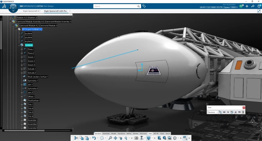Expand the Skeleton A.2 tree node

coord(10,17)
